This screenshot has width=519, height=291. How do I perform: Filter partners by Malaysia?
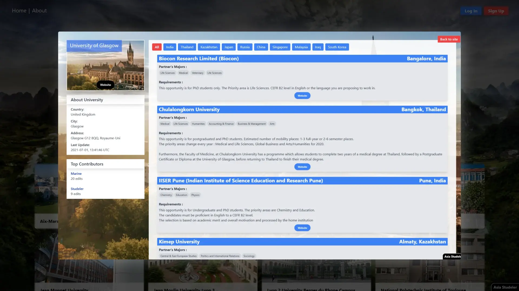(x=301, y=47)
